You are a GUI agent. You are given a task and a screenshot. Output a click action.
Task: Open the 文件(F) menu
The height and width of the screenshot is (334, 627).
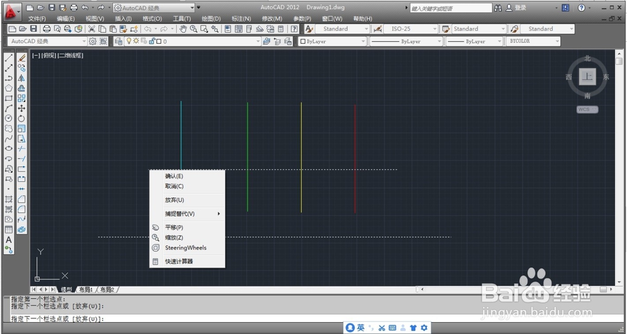tap(37, 19)
